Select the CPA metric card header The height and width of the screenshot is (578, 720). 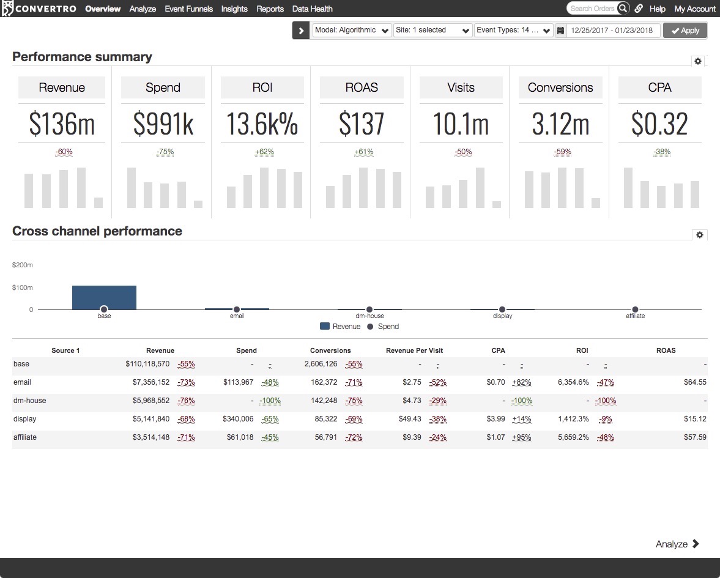(660, 87)
